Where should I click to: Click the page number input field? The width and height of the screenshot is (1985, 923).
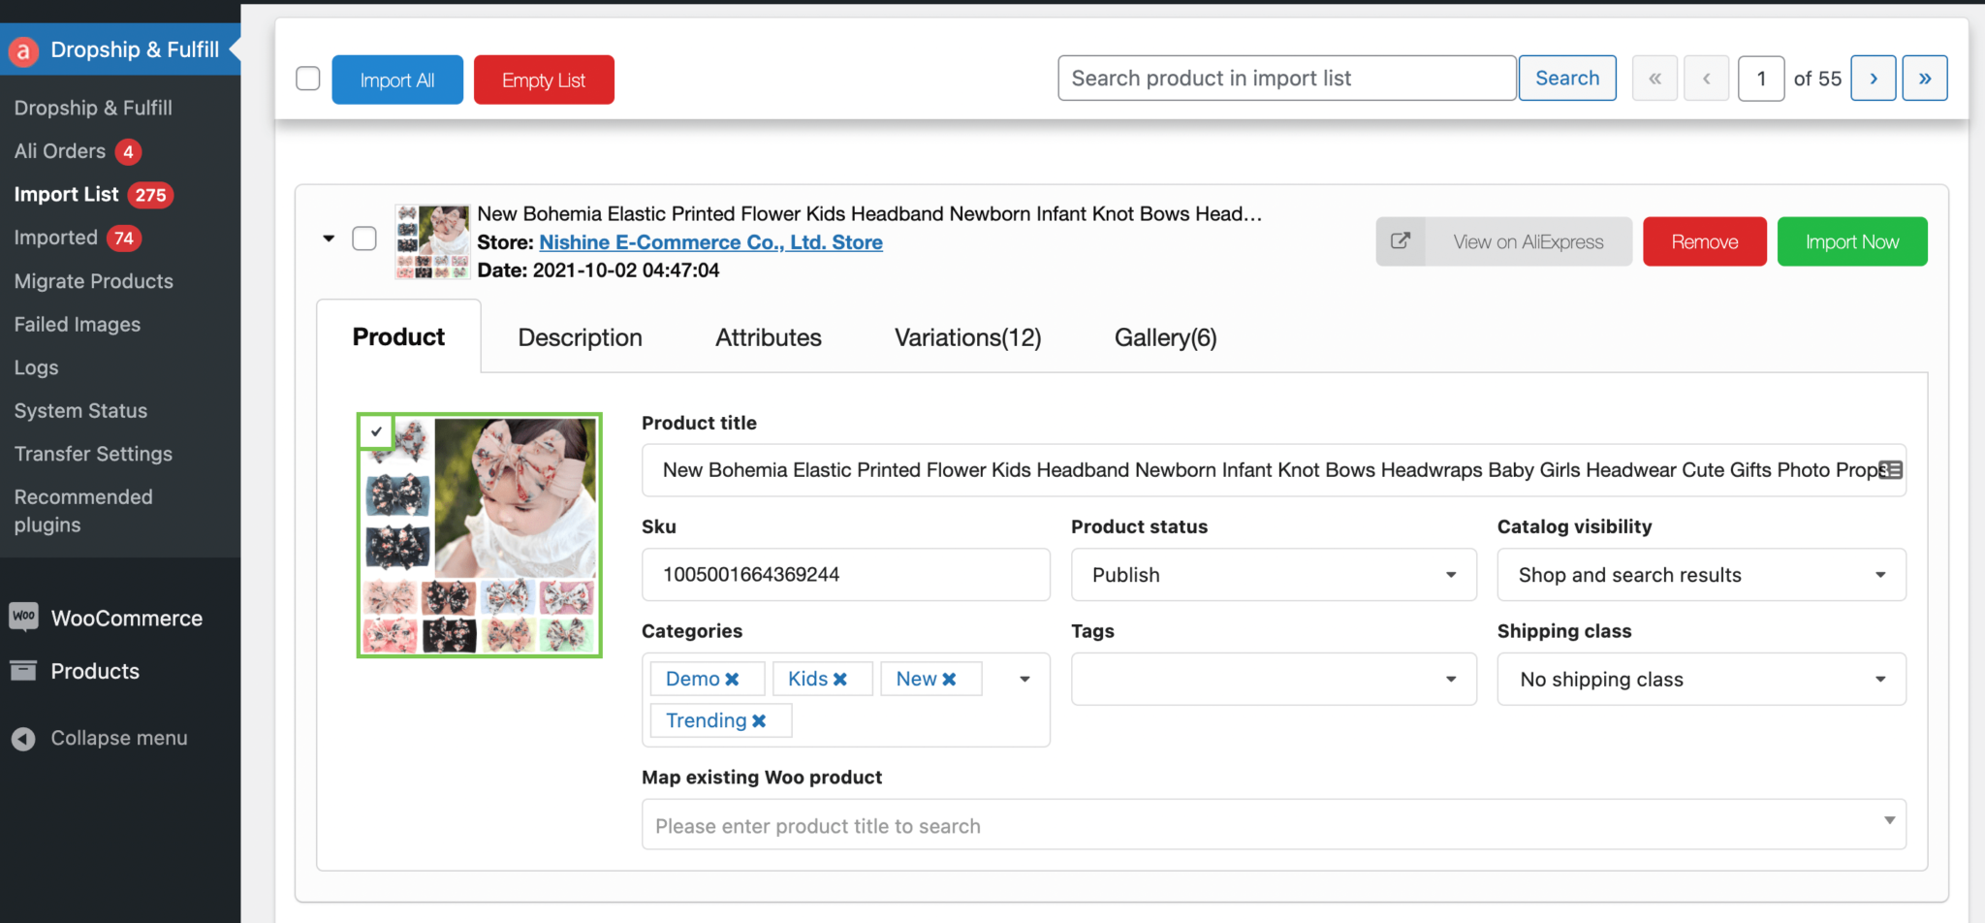coord(1761,79)
